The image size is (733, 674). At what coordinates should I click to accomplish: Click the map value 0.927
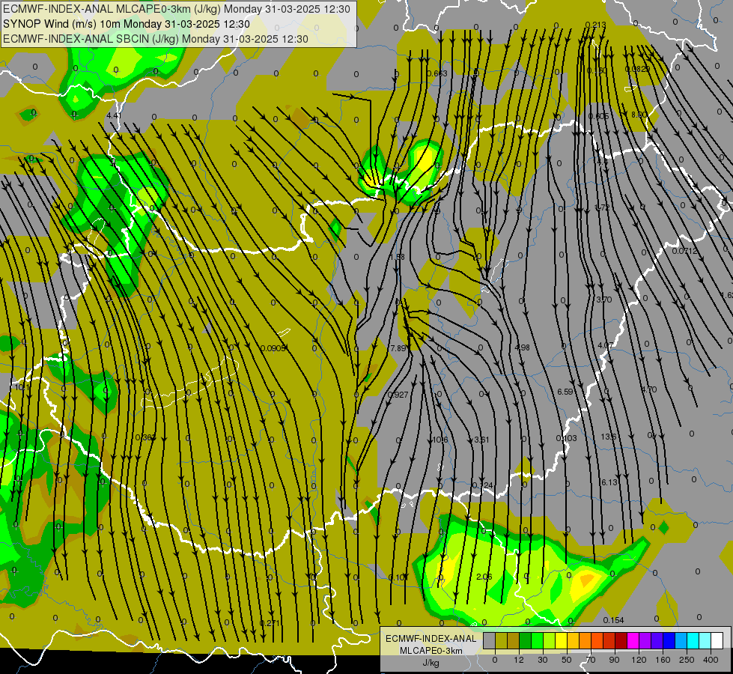click(398, 395)
